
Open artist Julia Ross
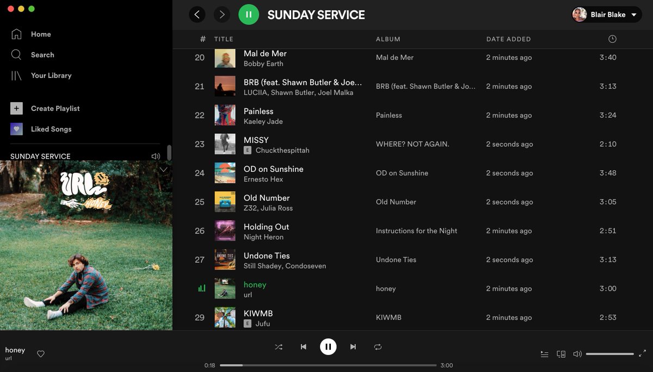point(276,208)
